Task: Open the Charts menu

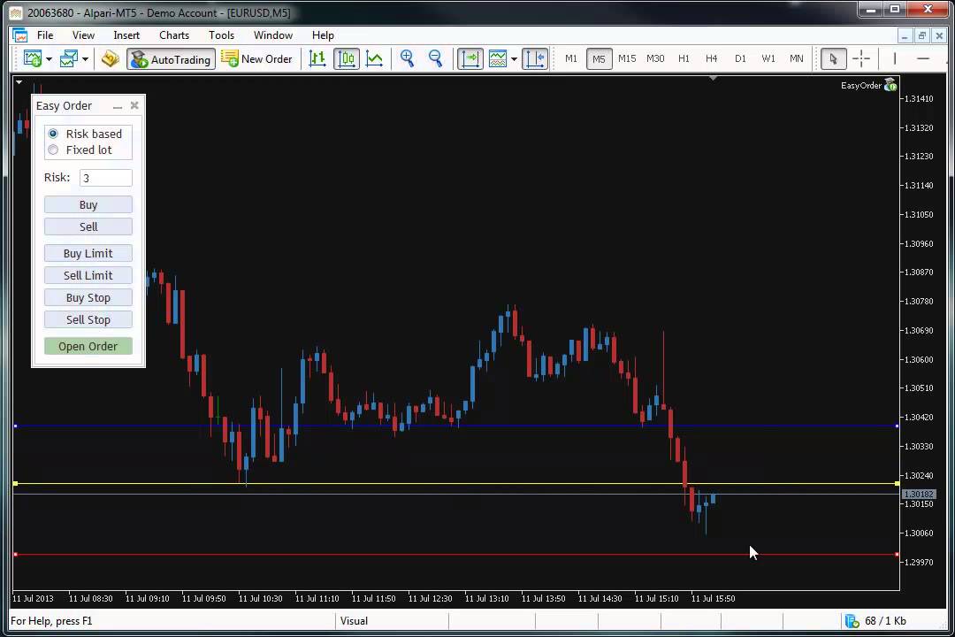Action: (x=174, y=35)
